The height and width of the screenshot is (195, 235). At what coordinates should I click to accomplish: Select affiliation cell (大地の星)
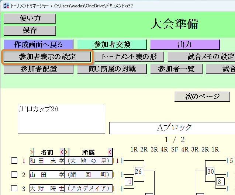click(88, 161)
